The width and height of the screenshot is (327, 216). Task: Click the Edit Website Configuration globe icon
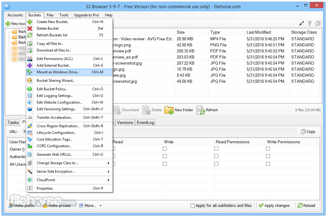[x=30, y=102]
